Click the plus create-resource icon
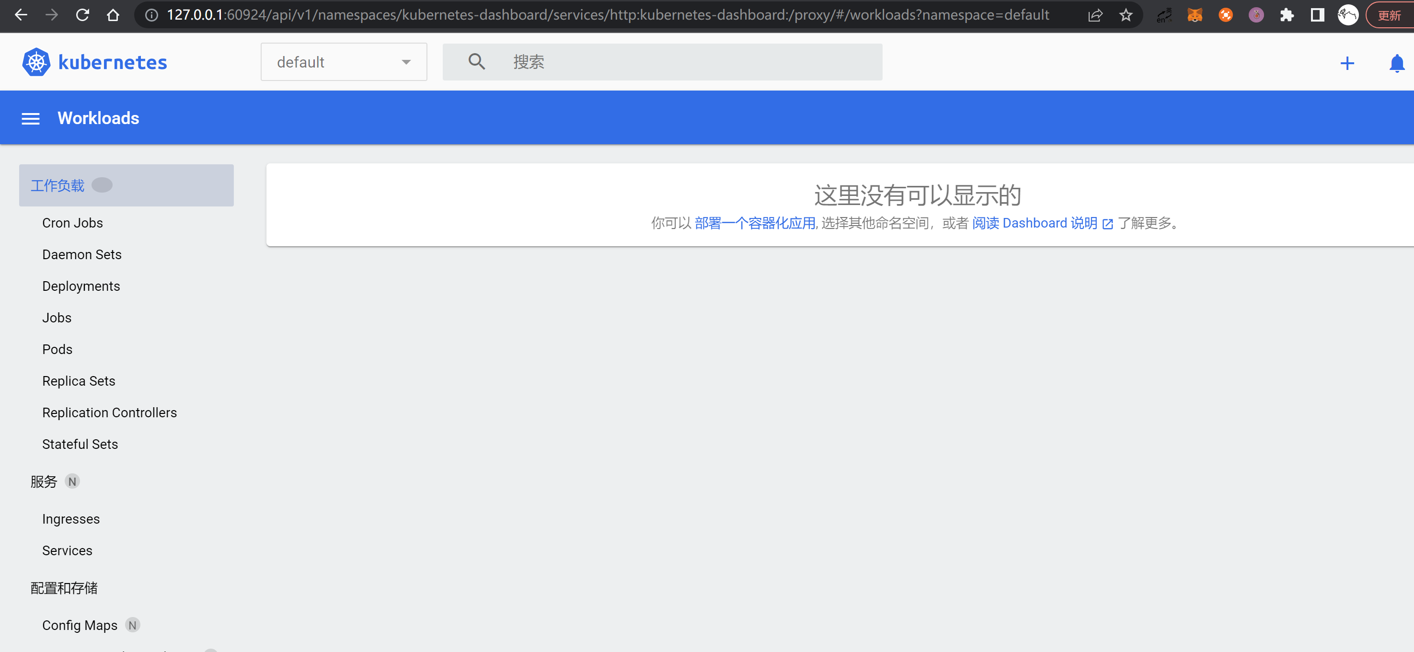The height and width of the screenshot is (652, 1414). (1346, 63)
